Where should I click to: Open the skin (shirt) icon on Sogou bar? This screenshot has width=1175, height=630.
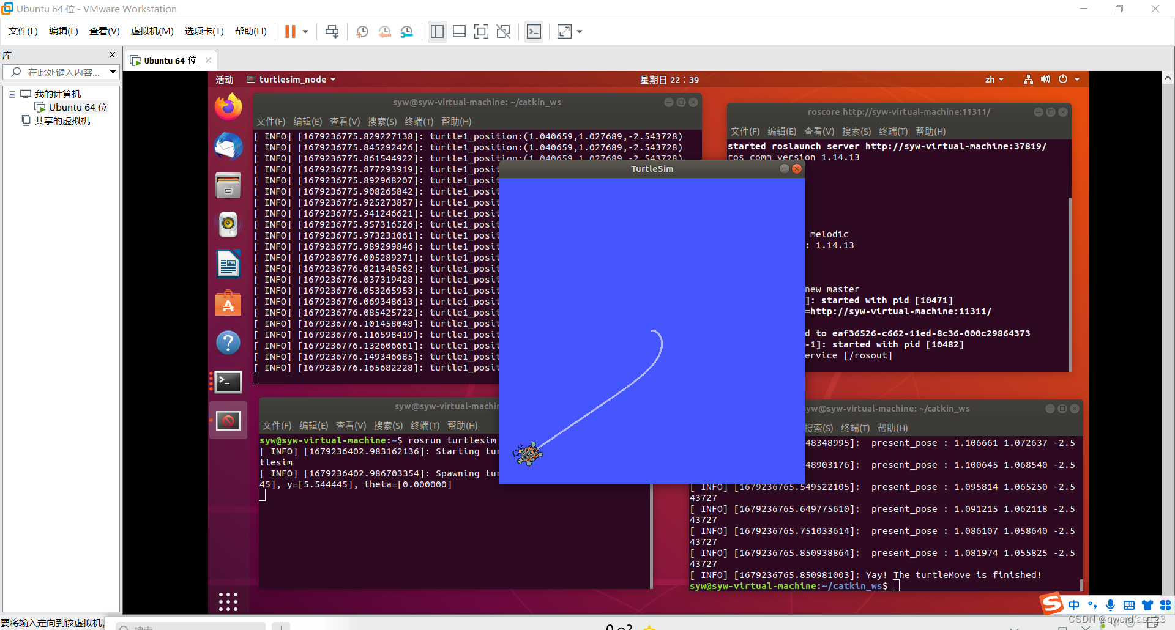[1147, 606]
